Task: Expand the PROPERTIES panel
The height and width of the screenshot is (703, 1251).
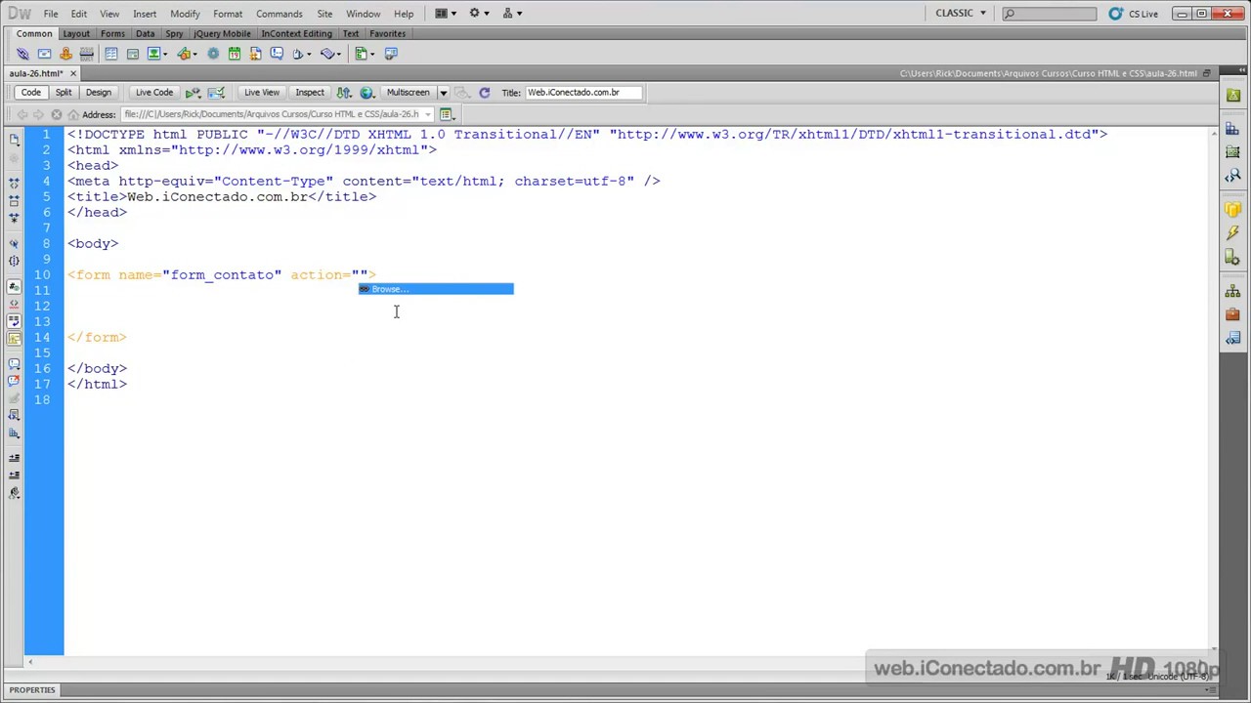Action: point(32,690)
